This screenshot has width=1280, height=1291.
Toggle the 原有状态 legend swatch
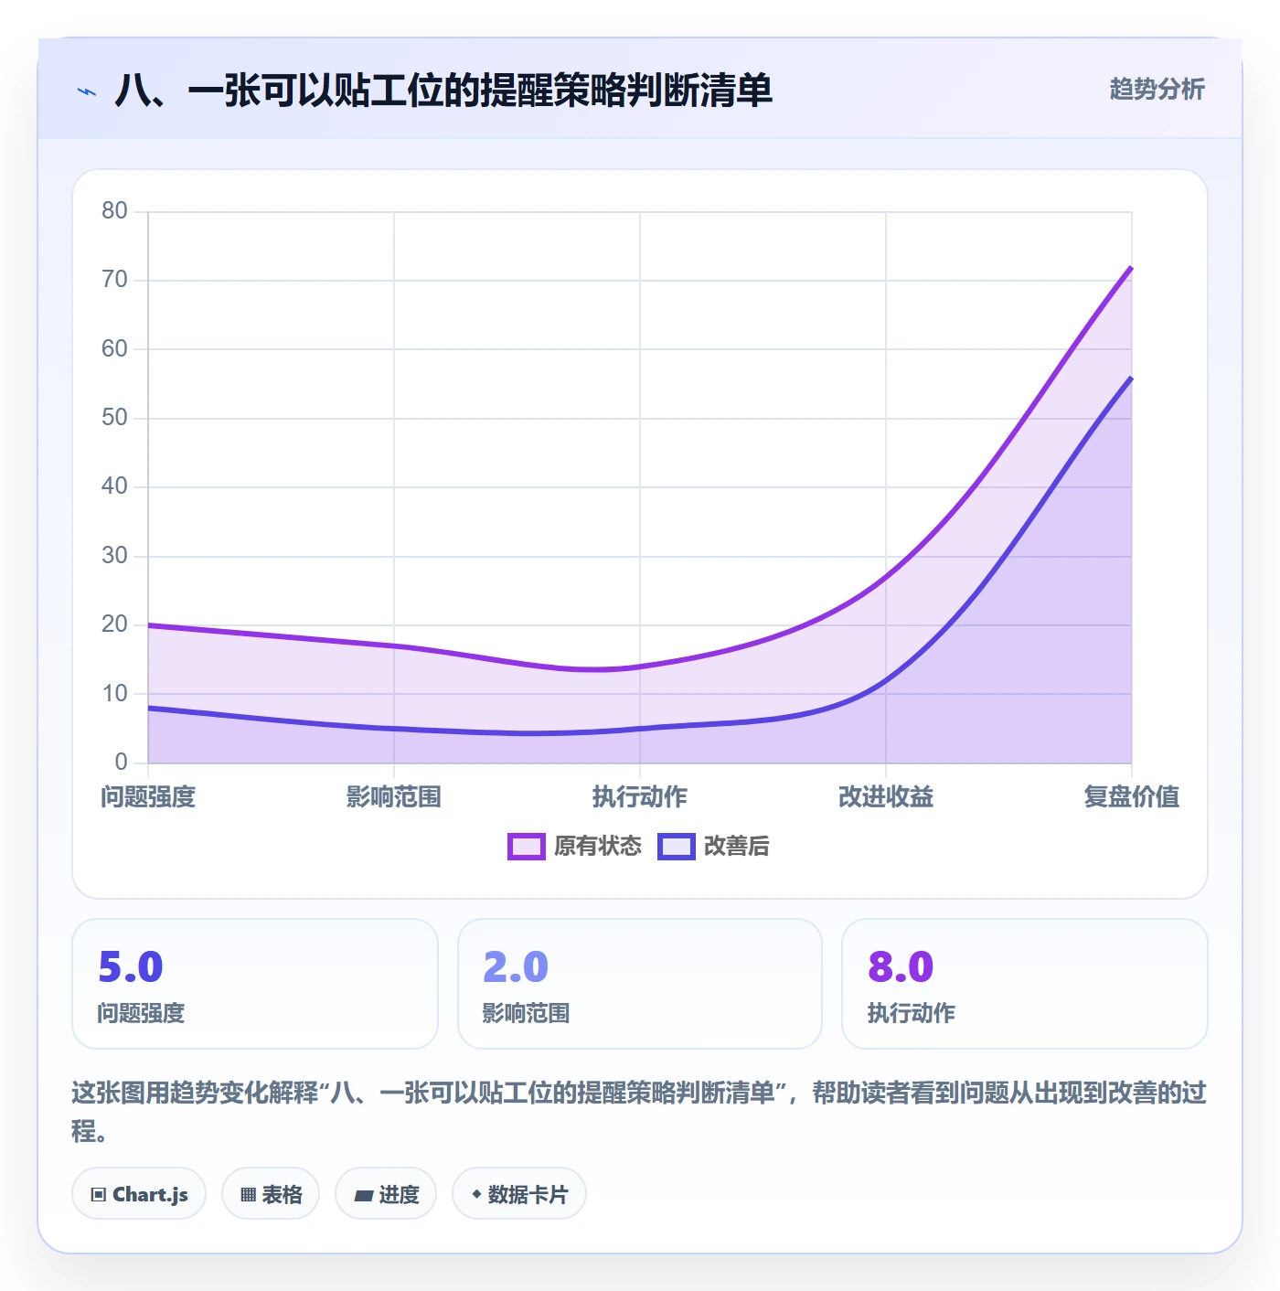526,847
